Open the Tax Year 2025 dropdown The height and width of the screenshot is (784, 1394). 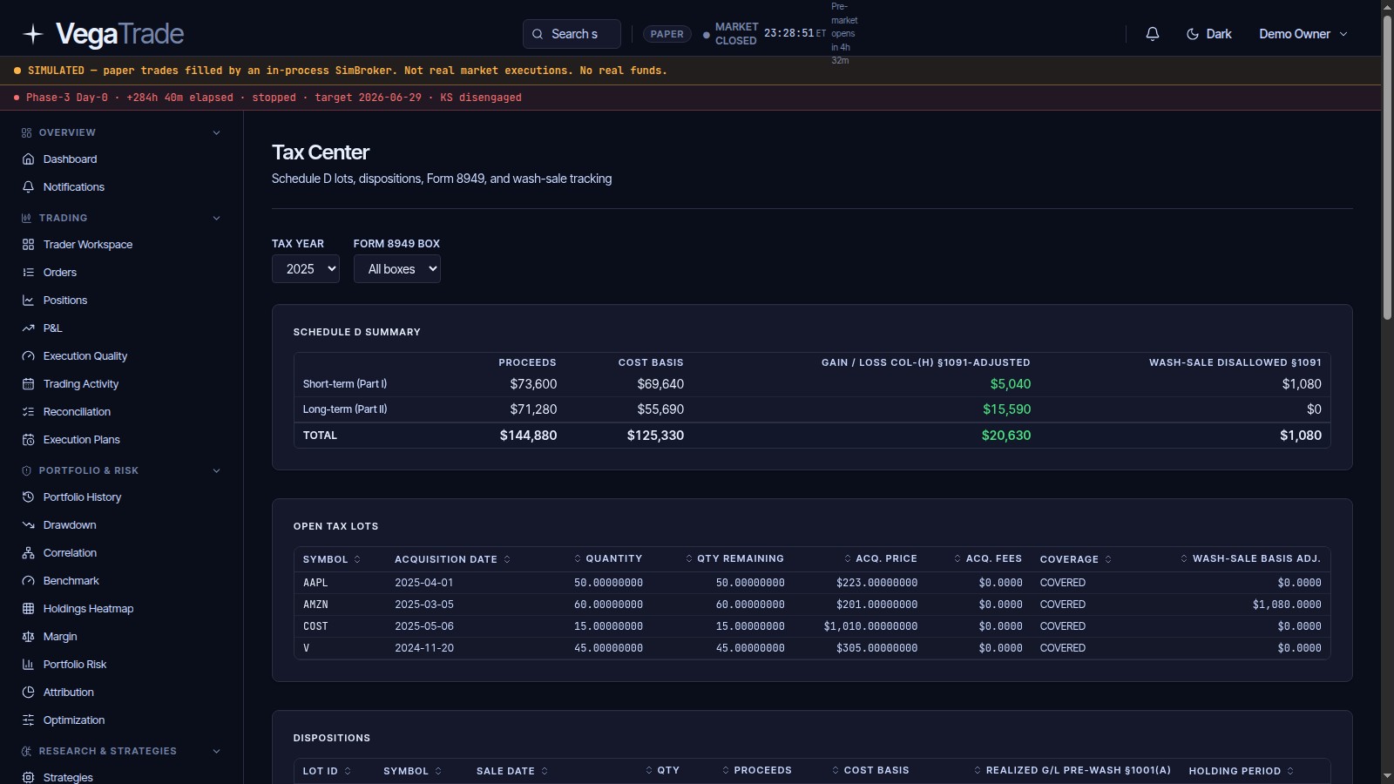[x=305, y=269]
